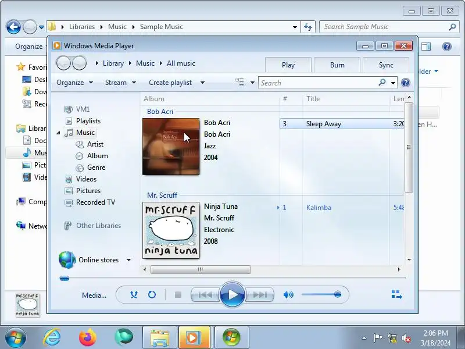
Task: Open the Online stores dropdown arrow
Action: [128, 260]
